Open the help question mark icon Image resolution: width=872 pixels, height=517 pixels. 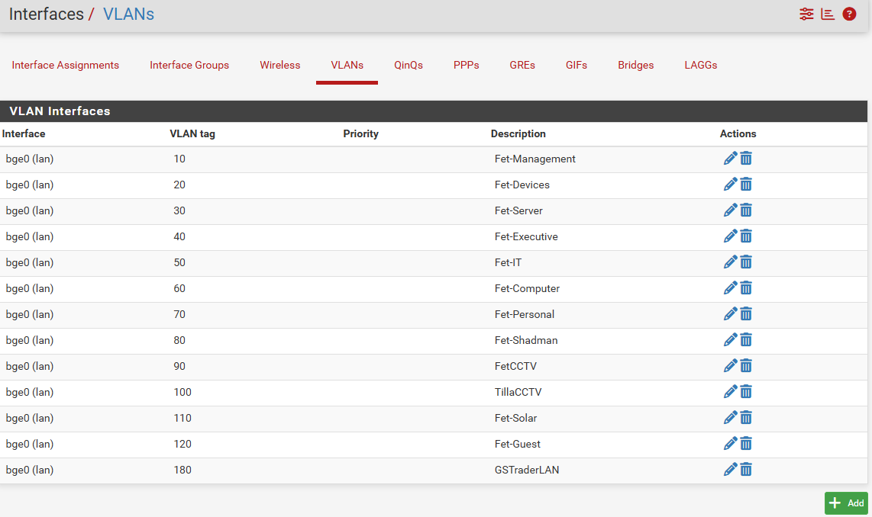tap(849, 14)
